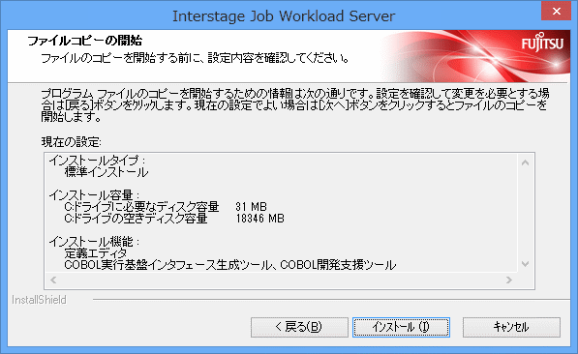578x354 pixels.
Task: Click the 定義エディタ entry in the feature list
Action: coord(96,253)
